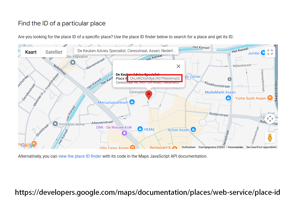Click the Ceresstraat 48 address line
Image resolution: width=307 pixels, height=220 pixels.
click(x=147, y=82)
